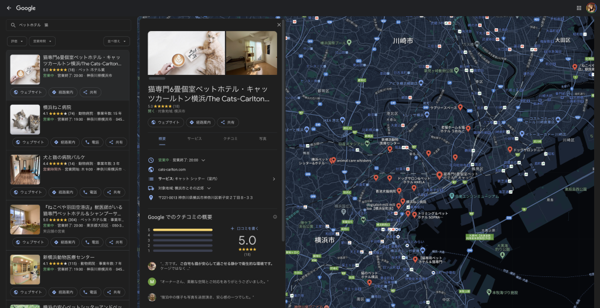The image size is (600, 308).
Task: Open the cats-carlton.com link
Action: 172,169
